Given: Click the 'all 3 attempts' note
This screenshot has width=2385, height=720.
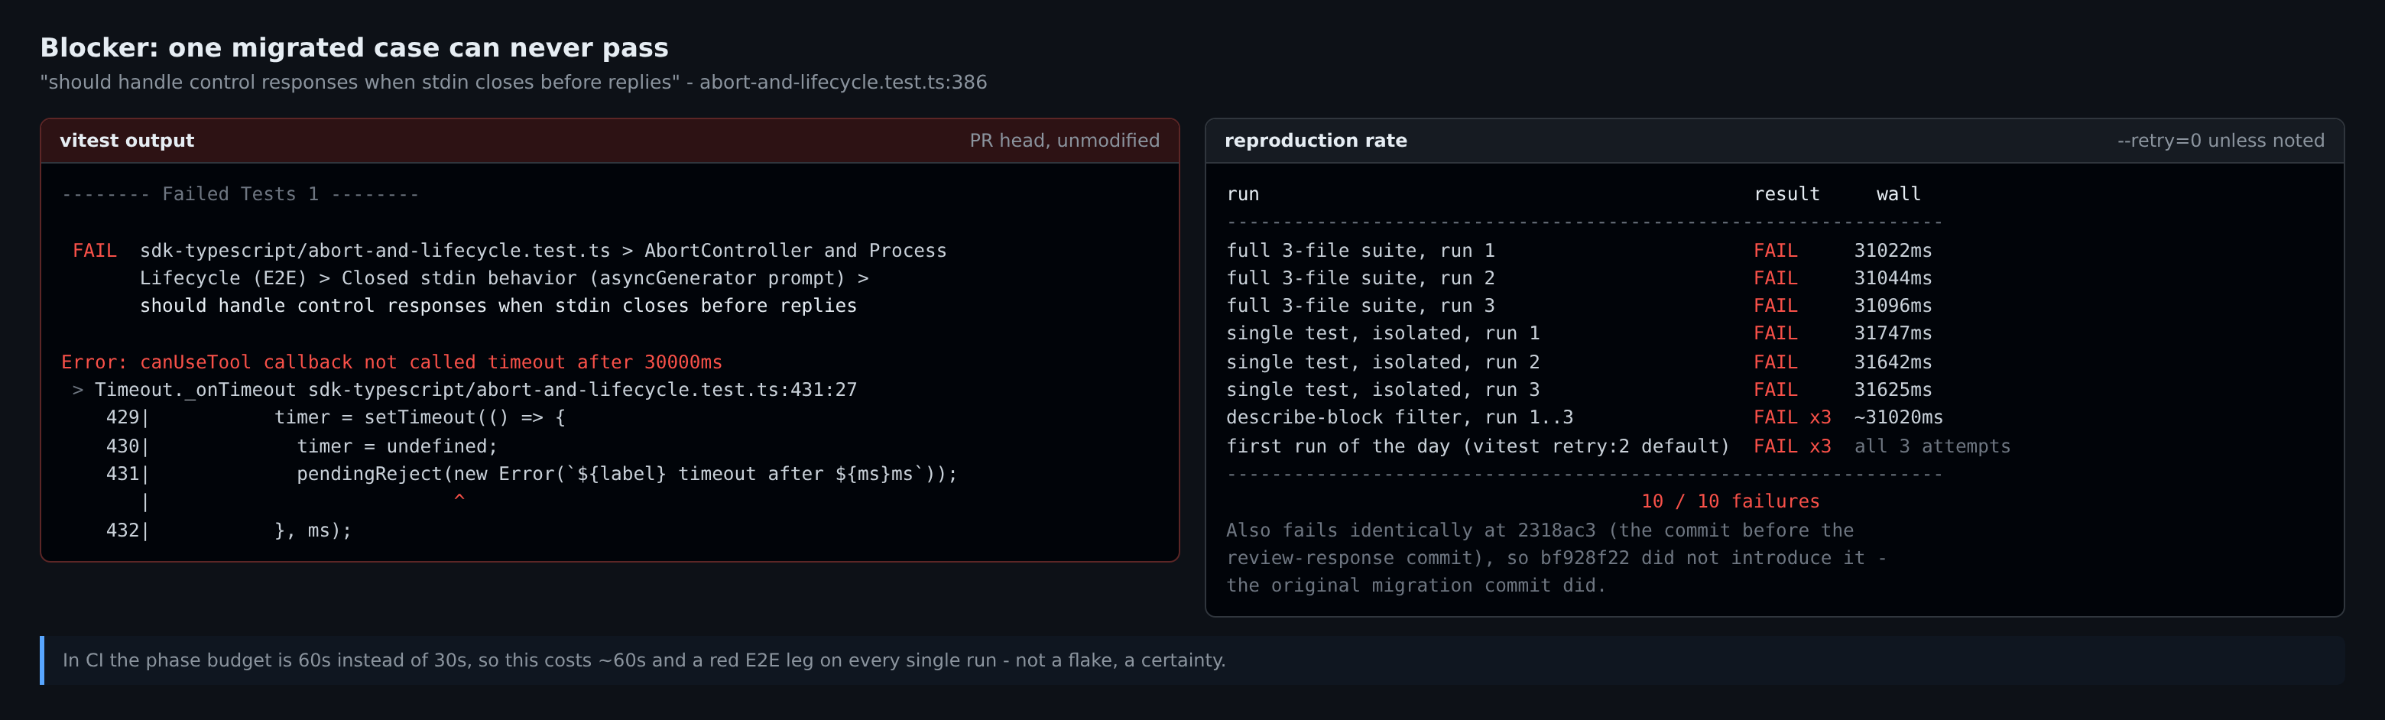Looking at the screenshot, I should coord(1932,446).
